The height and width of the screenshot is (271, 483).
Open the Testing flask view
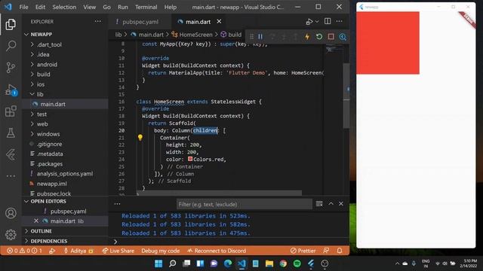point(11,132)
